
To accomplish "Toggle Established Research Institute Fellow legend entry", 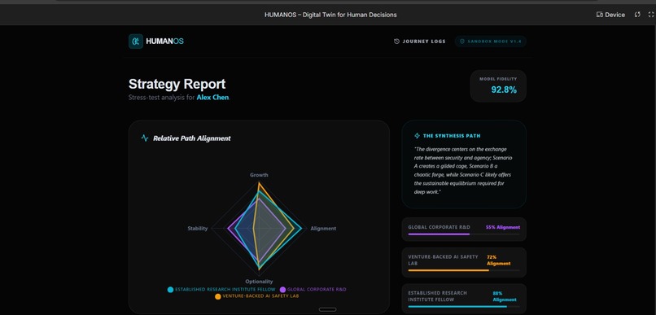I will 221,290.
